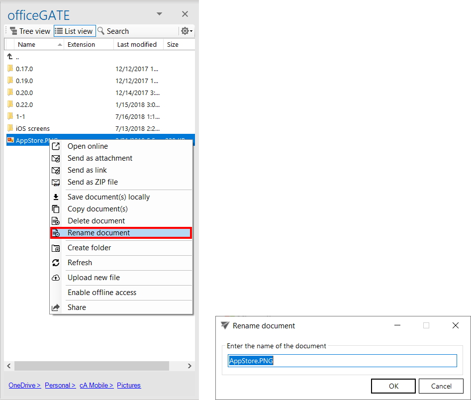The width and height of the screenshot is (471, 400).
Task: Open the iOS screens folder
Action: pyautogui.click(x=32, y=128)
